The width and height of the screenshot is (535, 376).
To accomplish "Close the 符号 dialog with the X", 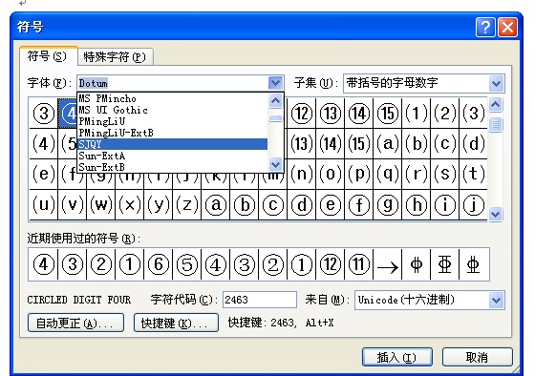I will point(507,27).
